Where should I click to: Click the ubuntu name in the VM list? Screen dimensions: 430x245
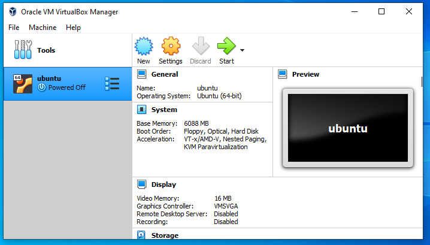[49, 78]
